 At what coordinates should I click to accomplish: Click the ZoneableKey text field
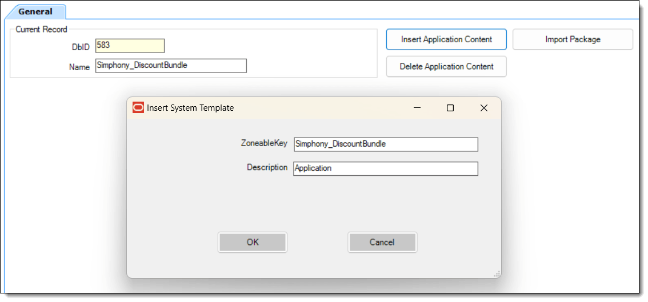(386, 144)
